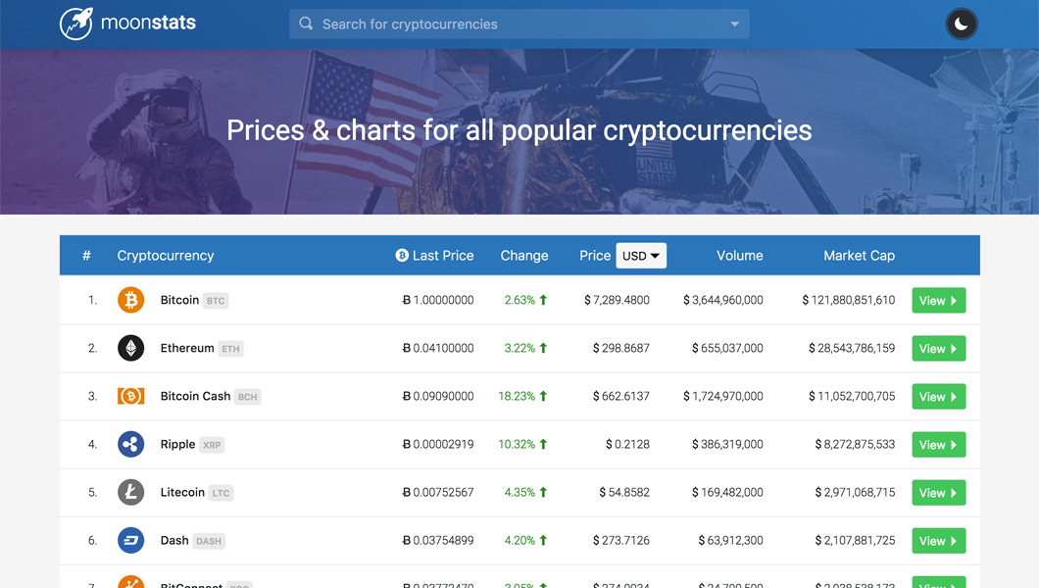Click the LTC ticker badge

click(x=221, y=493)
